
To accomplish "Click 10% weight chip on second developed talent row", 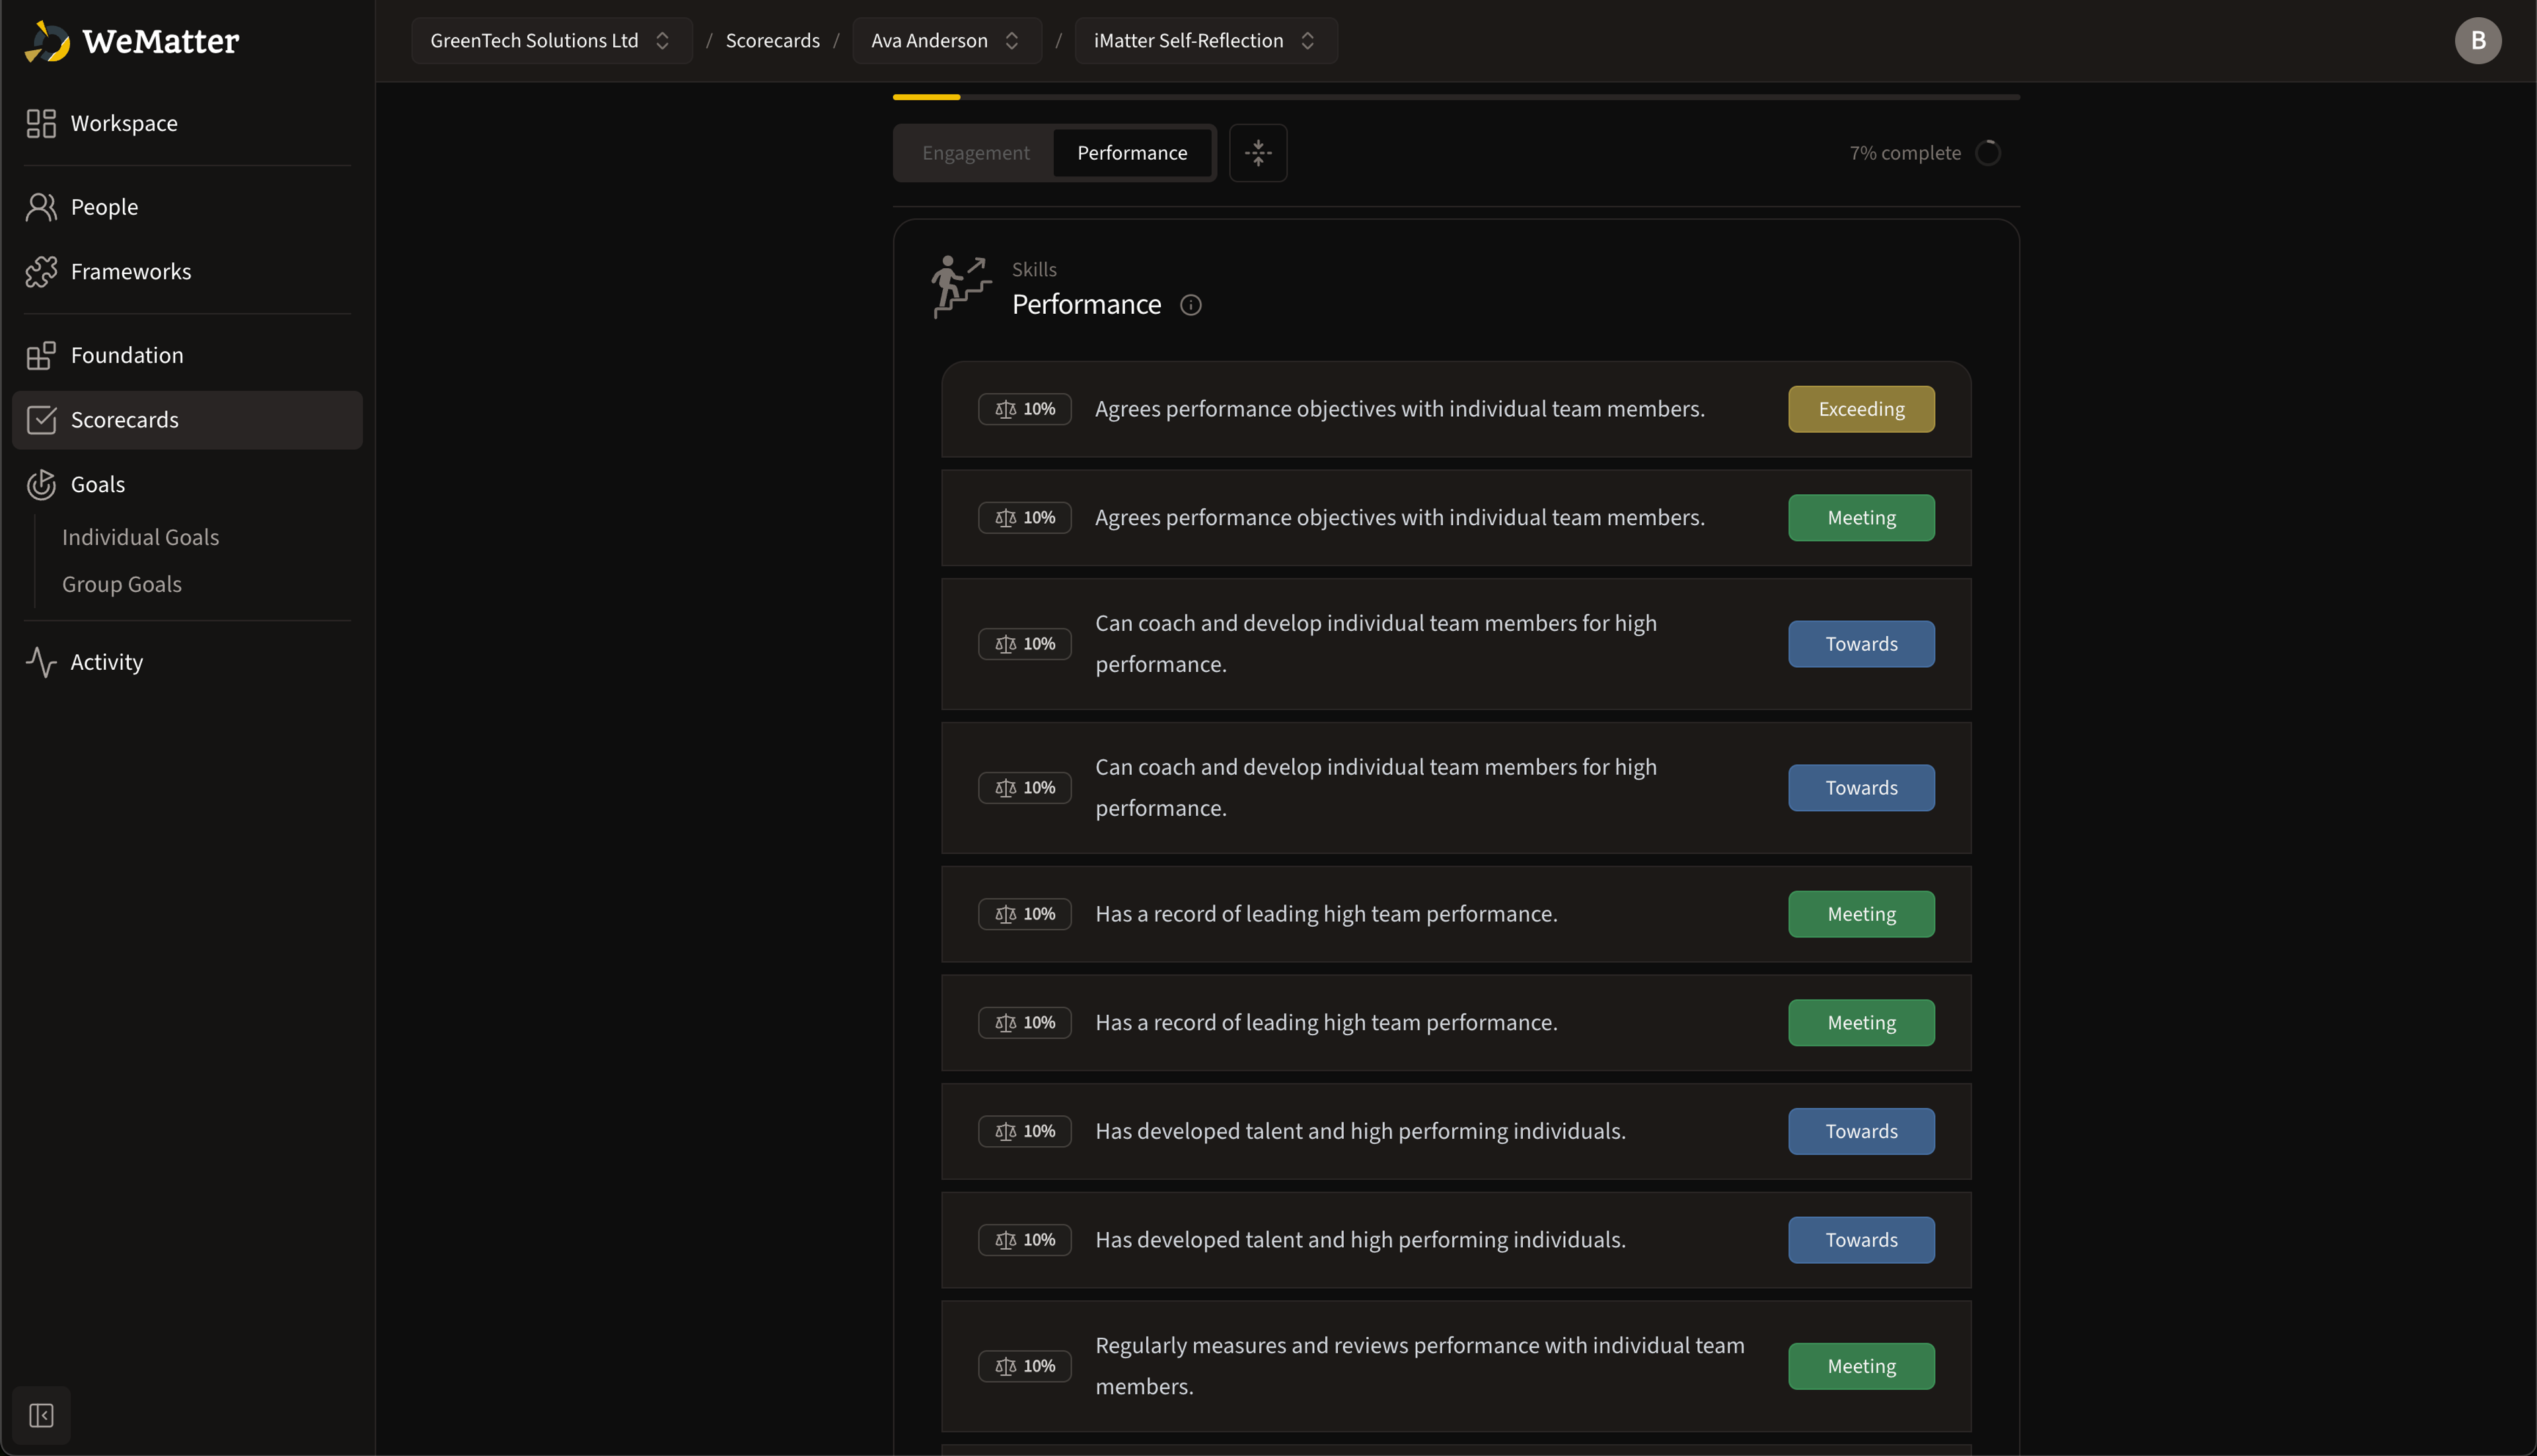I will click(x=1024, y=1240).
